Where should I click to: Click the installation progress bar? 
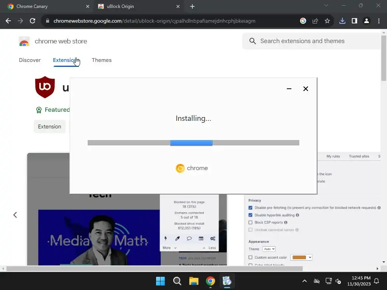tap(193, 143)
